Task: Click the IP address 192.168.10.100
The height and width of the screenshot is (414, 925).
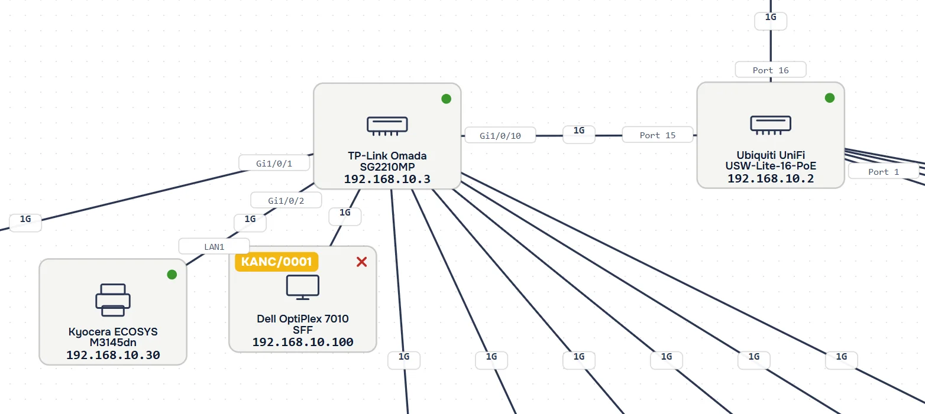Action: 303,342
